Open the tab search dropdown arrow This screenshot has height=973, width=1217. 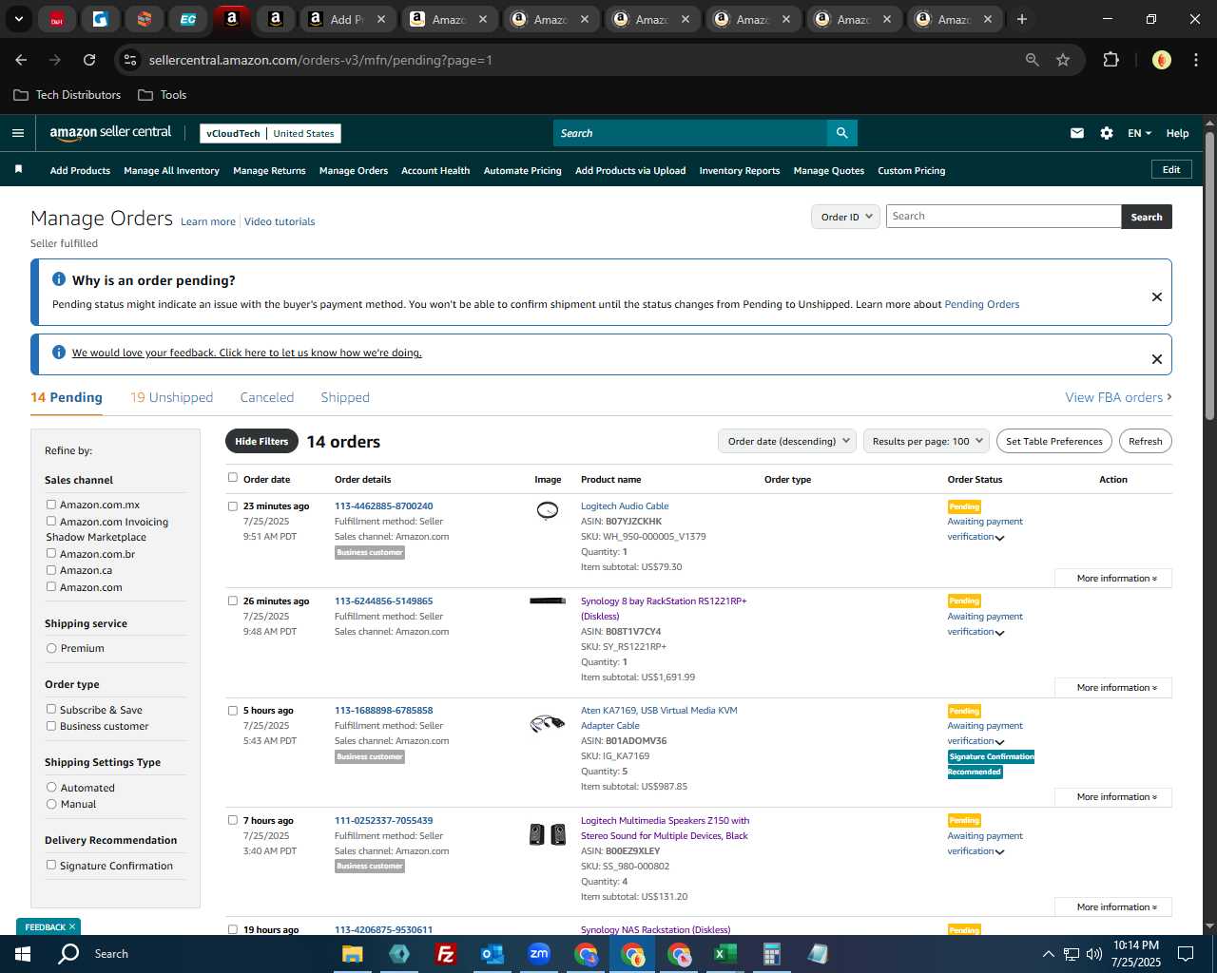point(18,19)
